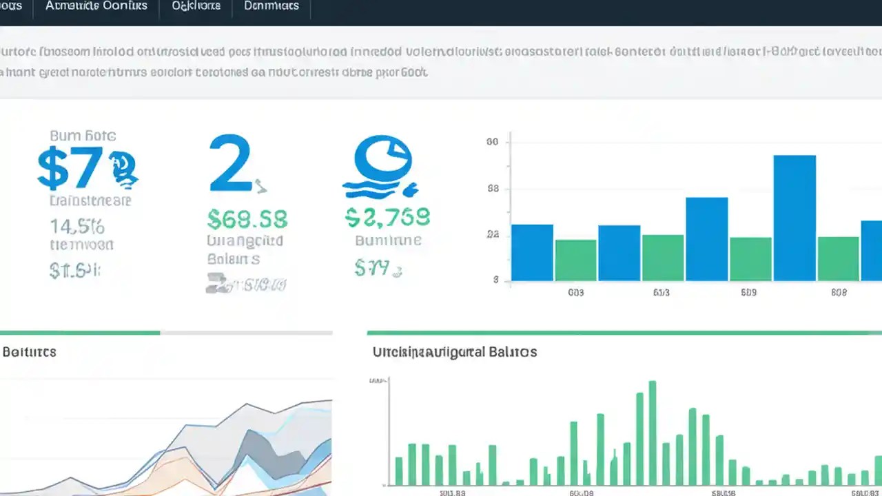Viewport: 882px width, 496px height.
Task: Click the $2,759 Runtime value
Action: point(387,216)
